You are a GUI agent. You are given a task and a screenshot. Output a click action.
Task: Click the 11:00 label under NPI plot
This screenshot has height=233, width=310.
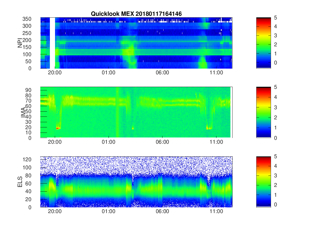tap(216, 73)
